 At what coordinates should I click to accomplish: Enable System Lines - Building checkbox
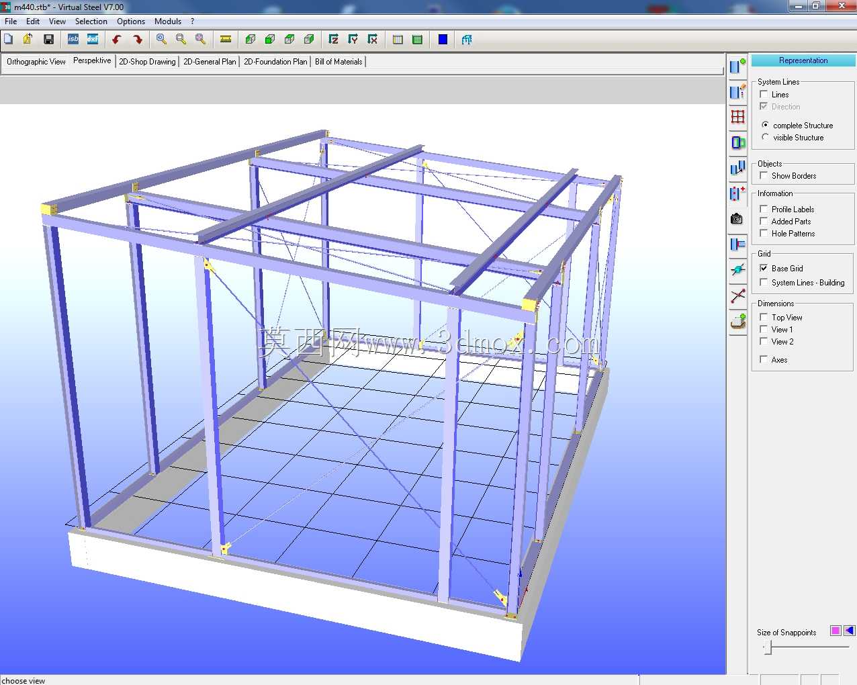pos(764,282)
